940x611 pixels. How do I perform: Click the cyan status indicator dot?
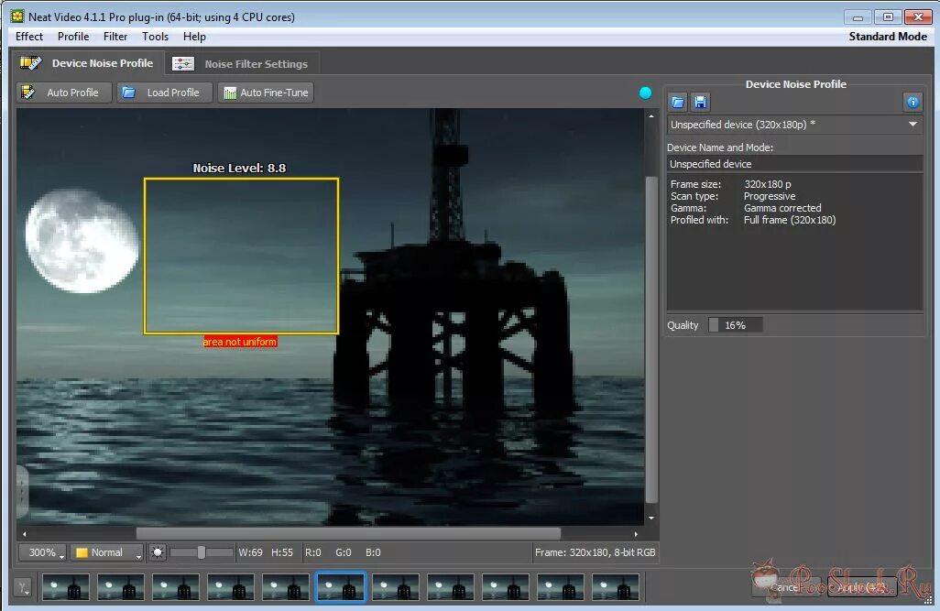click(645, 93)
